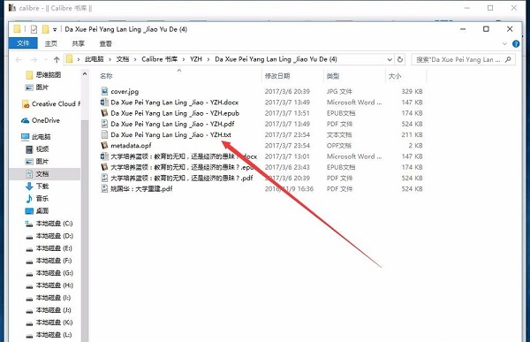
Task: Open the 主页 ribbon tab
Action: point(51,43)
